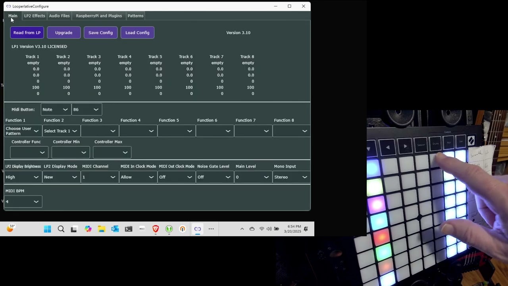Open battery status tray icon

coord(277,229)
